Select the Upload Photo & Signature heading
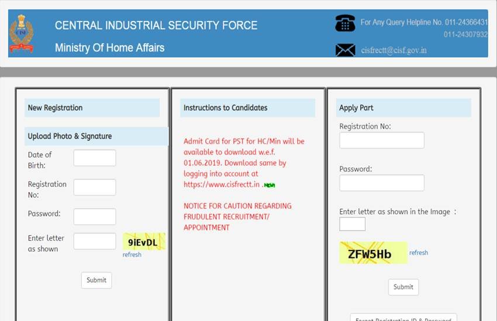The width and height of the screenshot is (497, 321). 70,136
